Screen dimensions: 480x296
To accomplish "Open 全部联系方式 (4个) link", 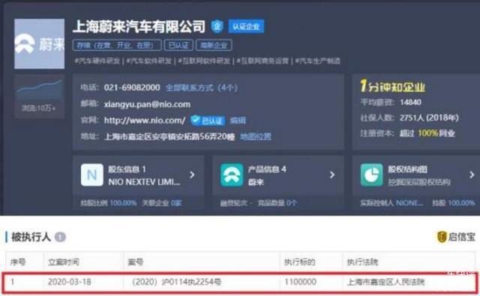I will coord(202,88).
